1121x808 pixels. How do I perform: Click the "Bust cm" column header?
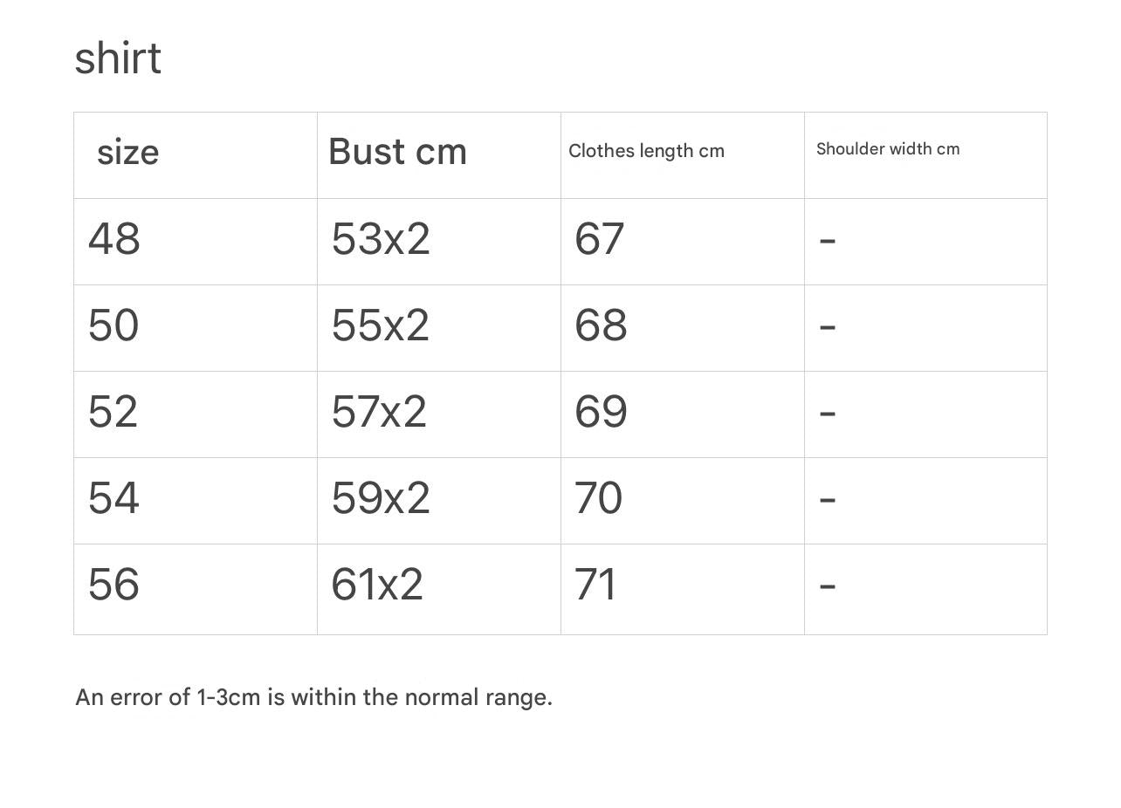point(397,152)
